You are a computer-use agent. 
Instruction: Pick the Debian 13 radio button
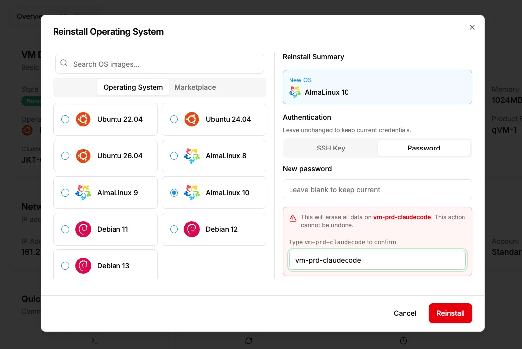[65, 266]
